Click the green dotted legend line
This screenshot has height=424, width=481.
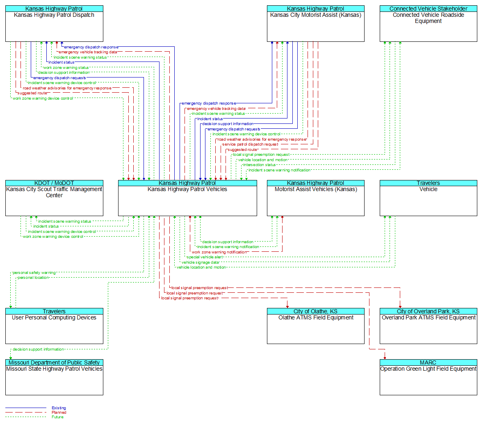coord(26,417)
